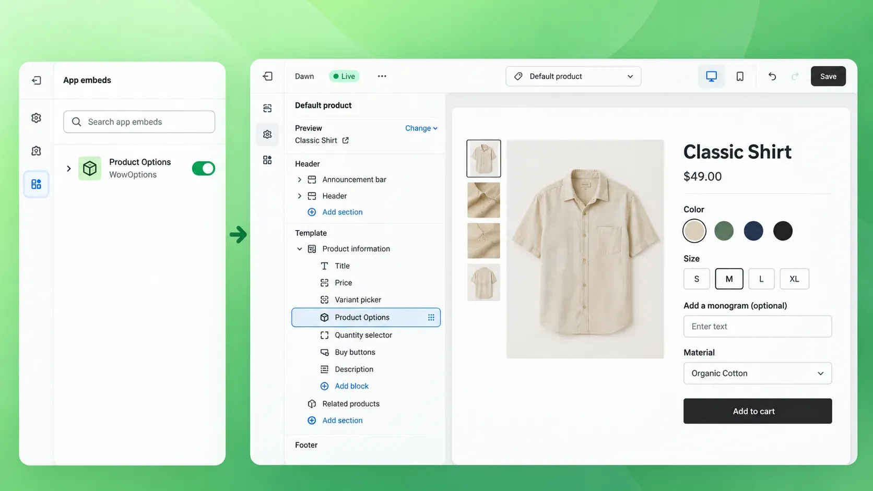Image resolution: width=873 pixels, height=491 pixels.
Task: Choose the green color swatch
Action: click(x=724, y=231)
